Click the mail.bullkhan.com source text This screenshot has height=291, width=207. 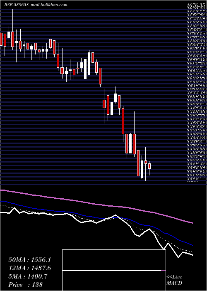[48, 5]
